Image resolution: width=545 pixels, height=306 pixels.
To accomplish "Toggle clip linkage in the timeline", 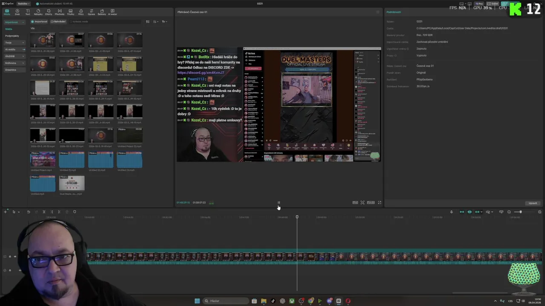I will [477, 212].
